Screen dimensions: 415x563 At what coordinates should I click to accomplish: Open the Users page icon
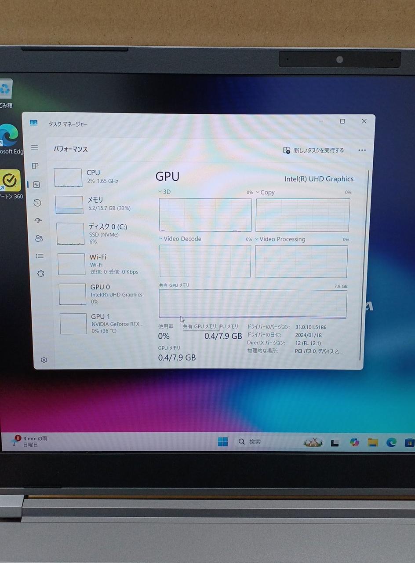[39, 238]
